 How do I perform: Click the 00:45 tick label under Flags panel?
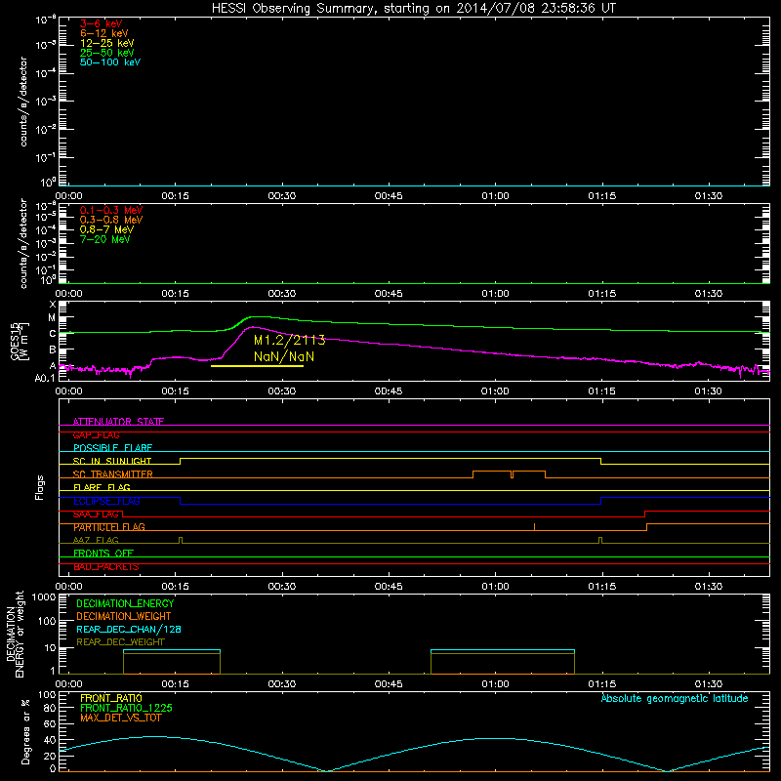click(389, 587)
